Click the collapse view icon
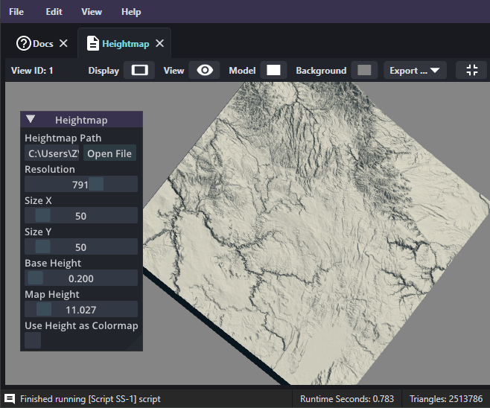490x408 pixels. [471, 70]
